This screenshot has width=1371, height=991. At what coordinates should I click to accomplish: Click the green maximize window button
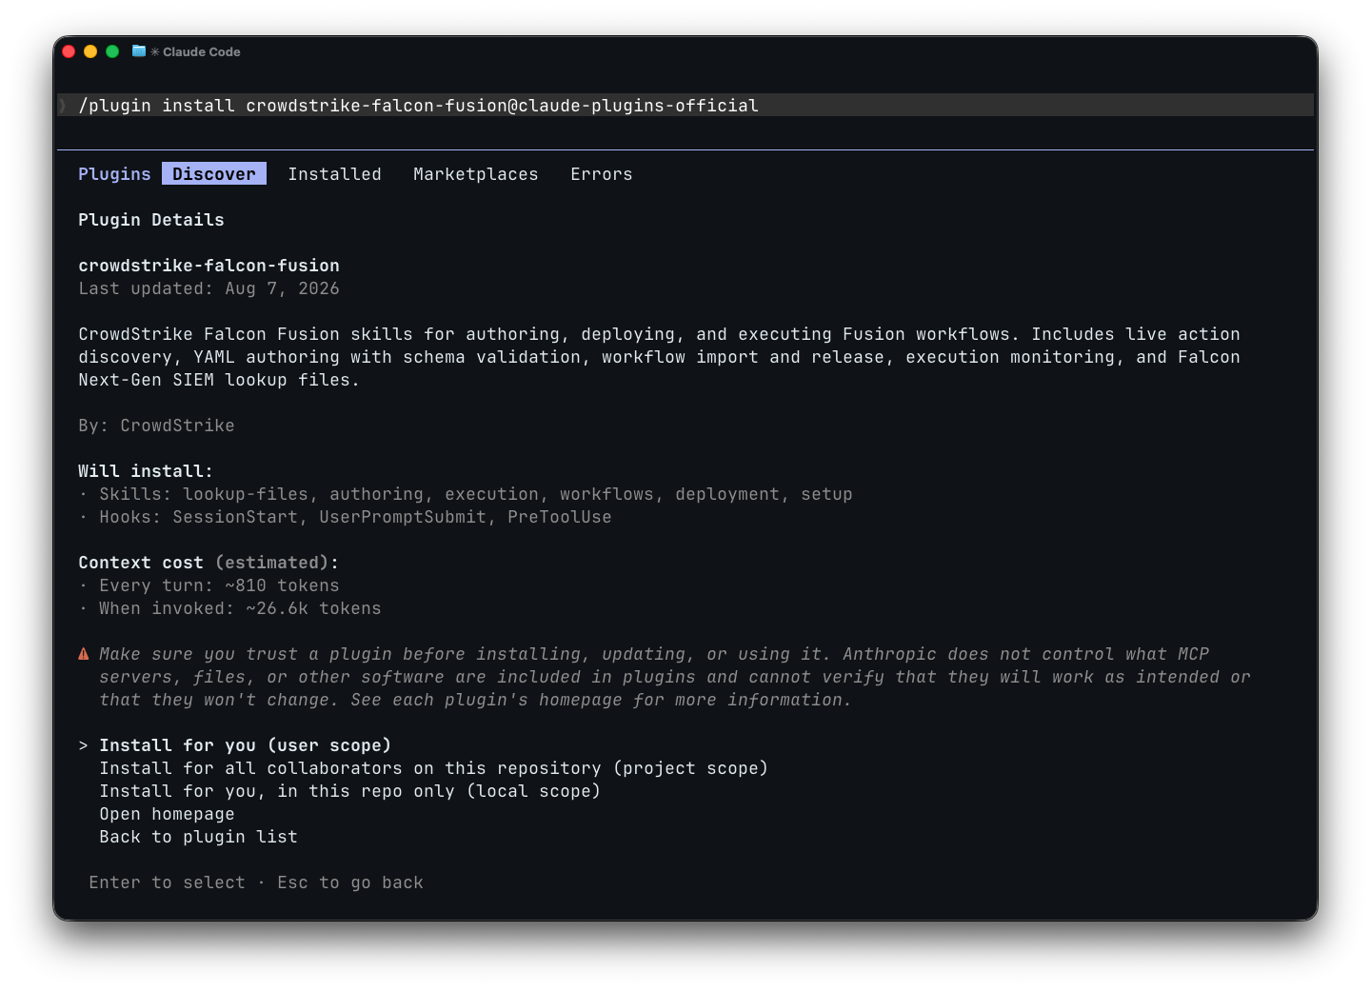(112, 51)
